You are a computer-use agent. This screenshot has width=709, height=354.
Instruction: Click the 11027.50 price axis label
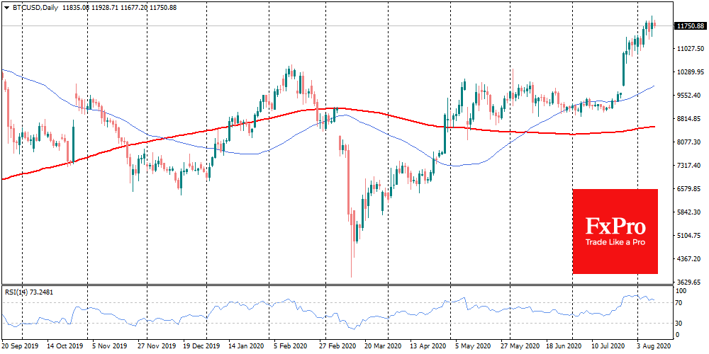690,49
